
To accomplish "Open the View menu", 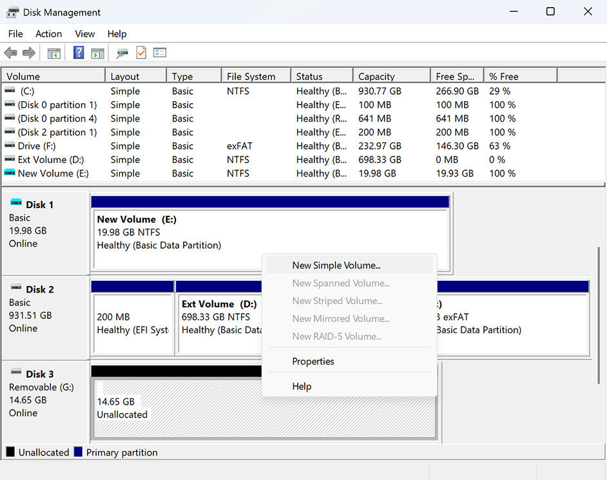I will tap(84, 34).
